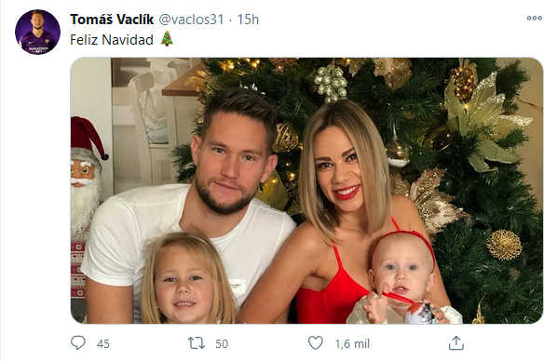This screenshot has height=361, width=557.
Task: Select the Feliz Navidad tweet text
Action: pyautogui.click(x=112, y=39)
